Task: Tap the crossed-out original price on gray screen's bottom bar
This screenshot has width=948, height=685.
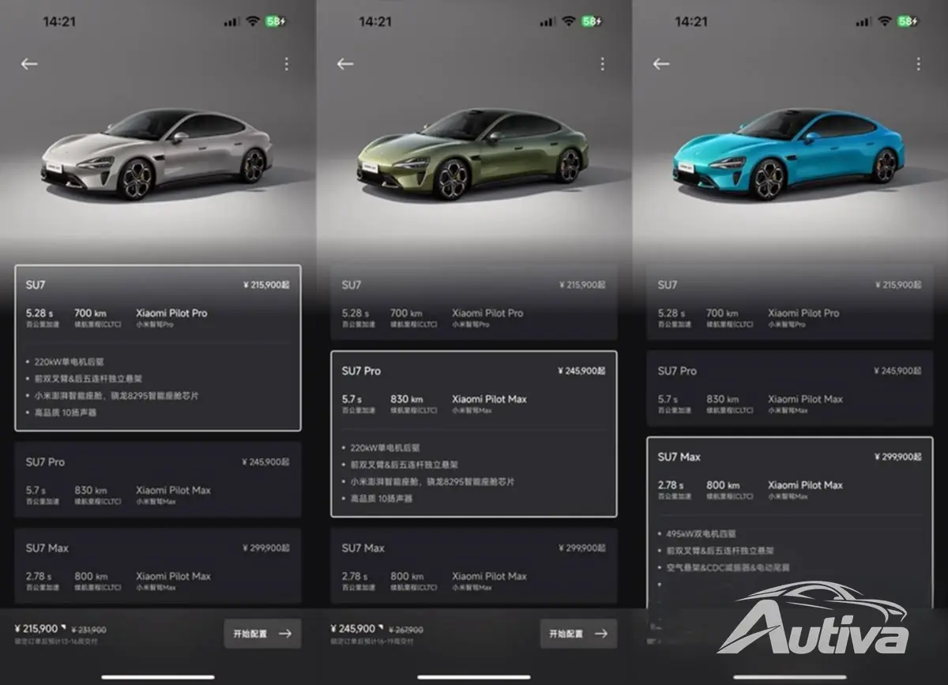Action: coord(88,630)
